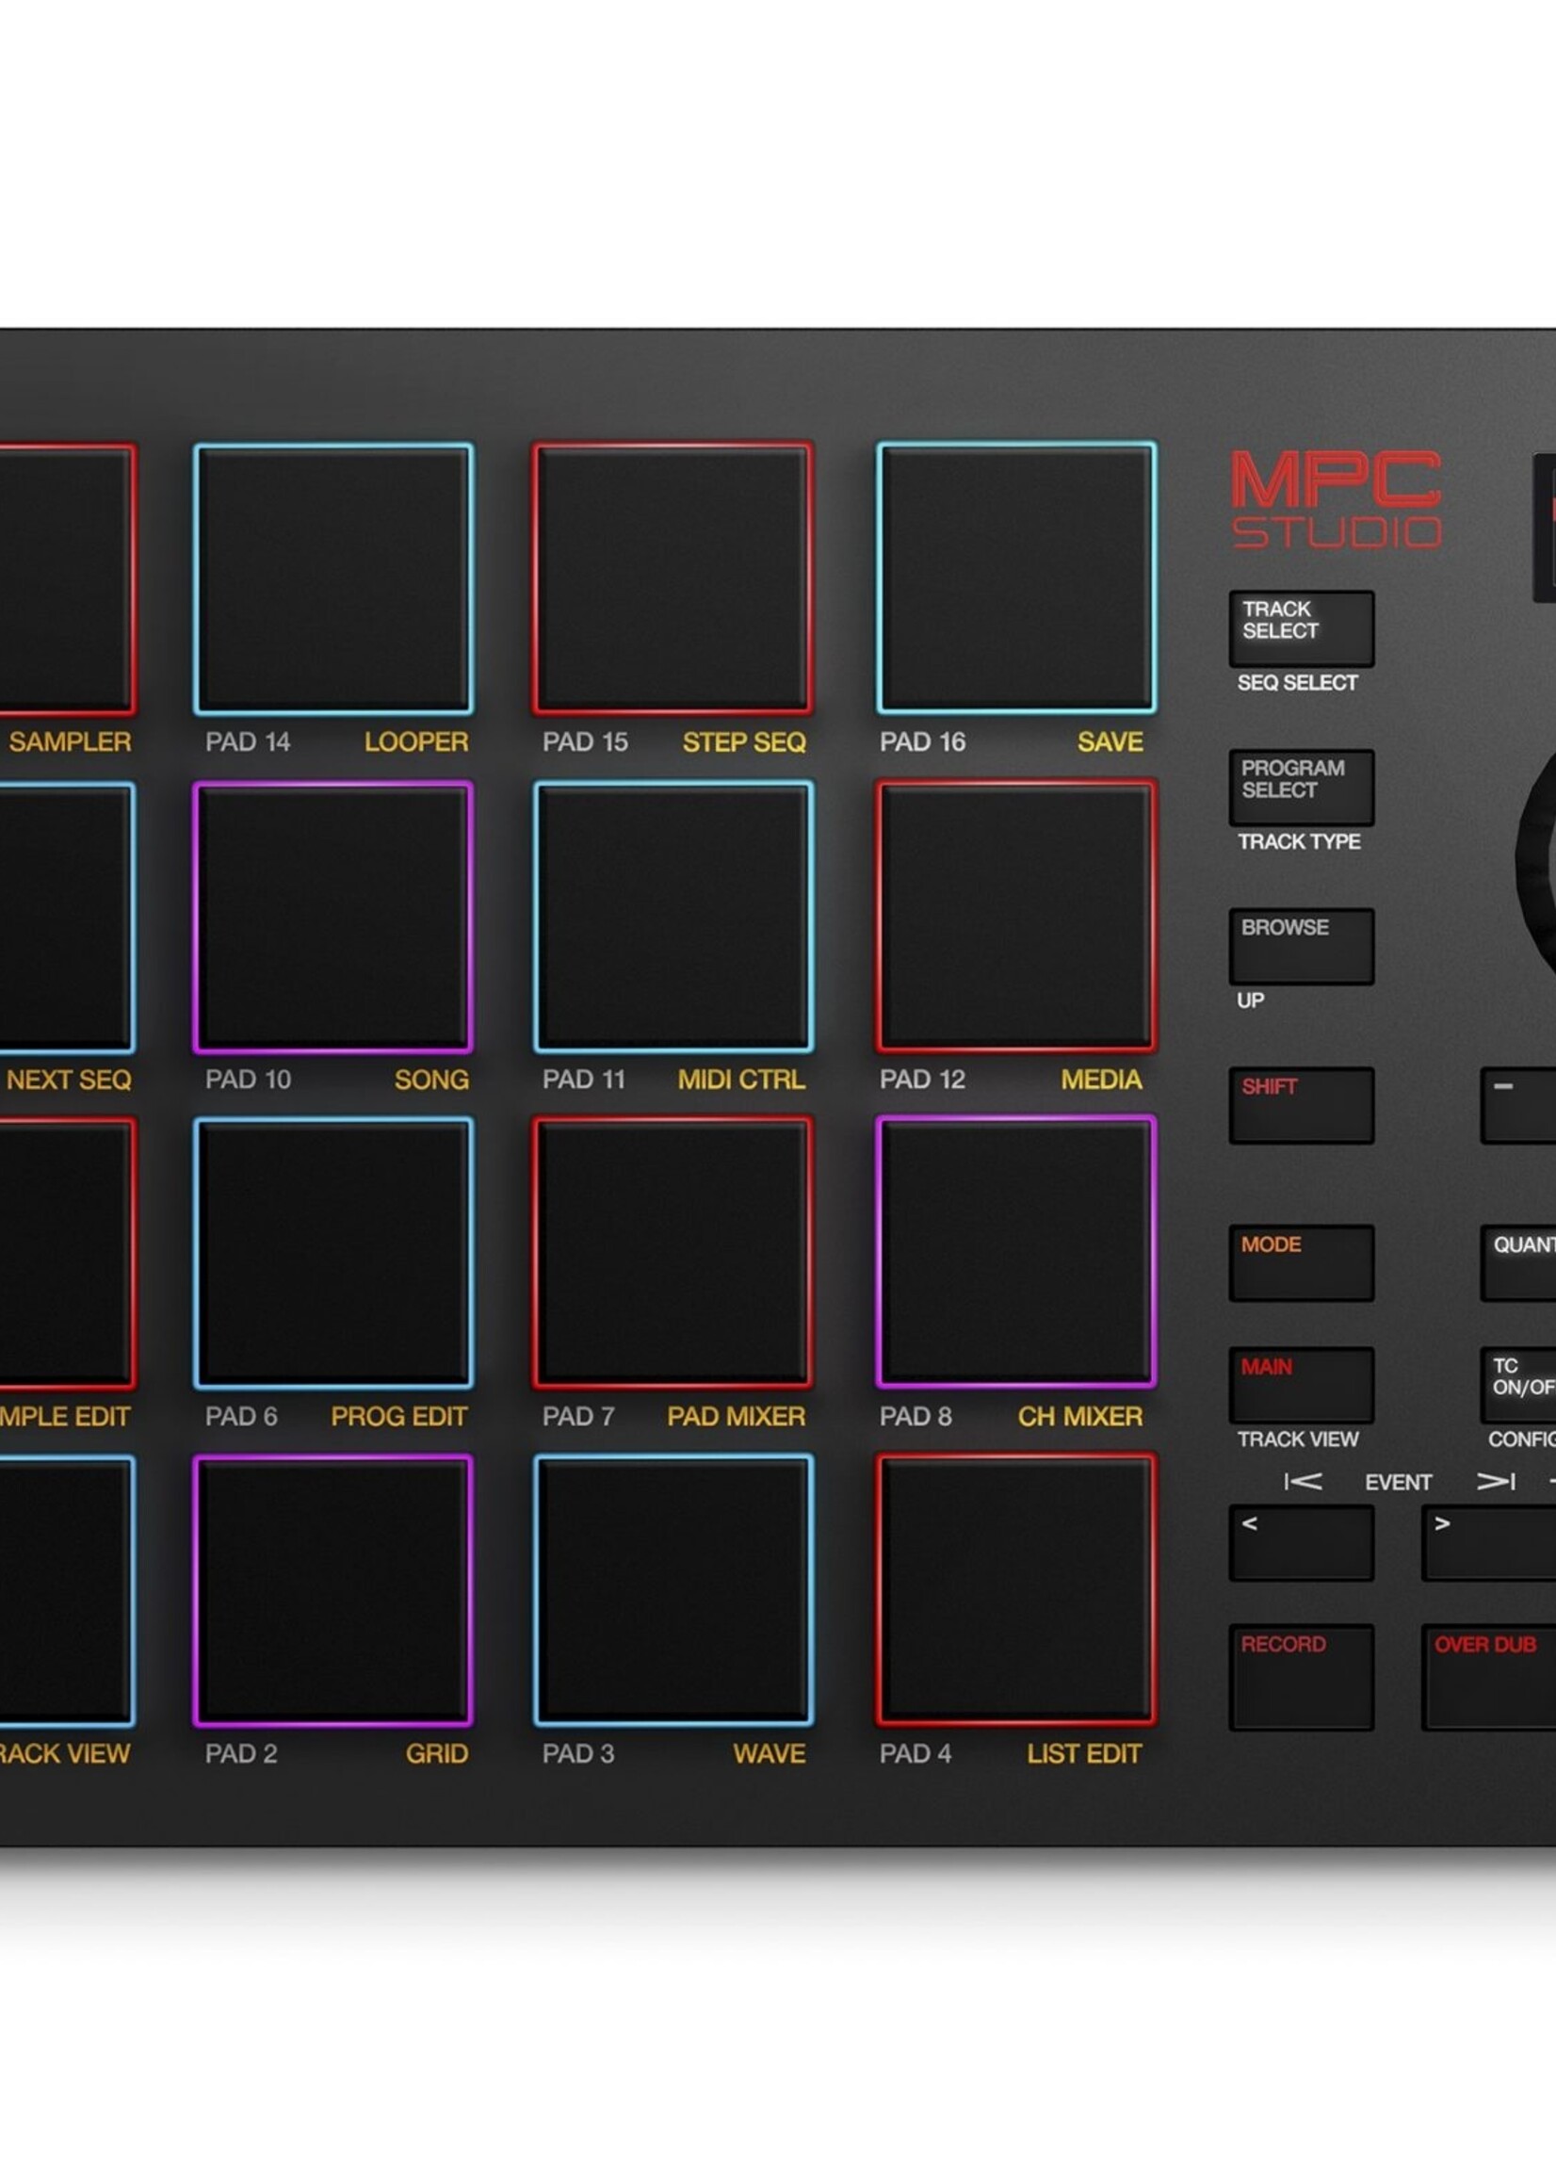
Task: Trigger the red-lit Pad 7 drum pad
Action: click(x=673, y=1253)
